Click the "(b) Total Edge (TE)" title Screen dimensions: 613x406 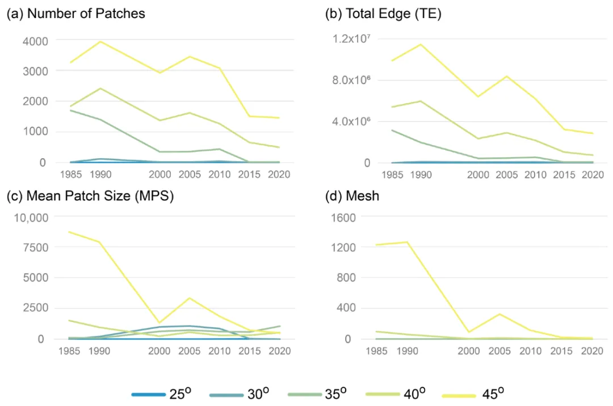point(384,14)
